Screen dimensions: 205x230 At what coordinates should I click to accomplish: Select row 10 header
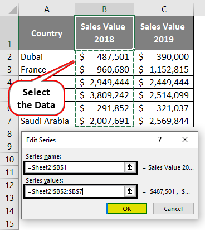pyautogui.click(x=9, y=159)
